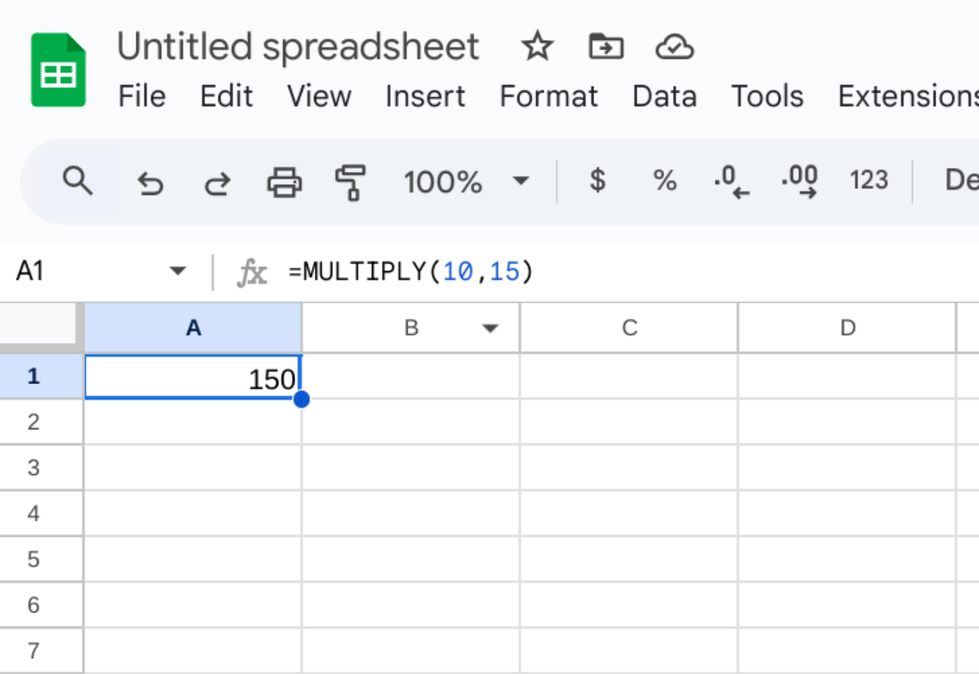Undo the last action
This screenshot has width=979, height=674.
pos(150,181)
